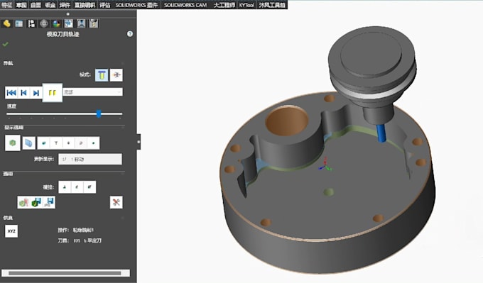Adjust the simulation speed slider handle
This screenshot has width=483, height=283.
(99, 113)
